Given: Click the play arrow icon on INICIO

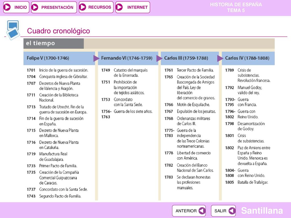Looking at the screenshot, I should click(7, 7).
